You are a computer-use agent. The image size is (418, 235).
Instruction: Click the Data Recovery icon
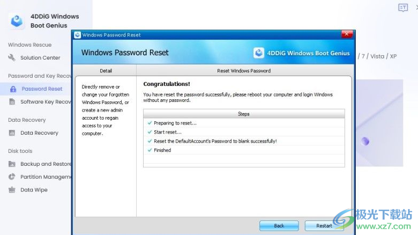pos(12,133)
